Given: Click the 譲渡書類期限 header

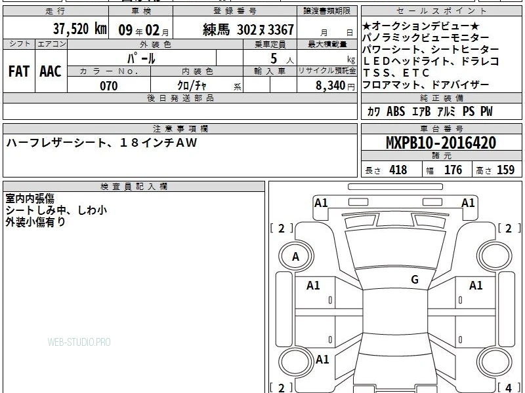Looking at the screenshot, I should [327, 11].
